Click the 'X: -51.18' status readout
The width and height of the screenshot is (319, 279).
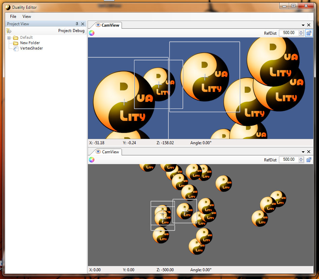[x=97, y=143]
